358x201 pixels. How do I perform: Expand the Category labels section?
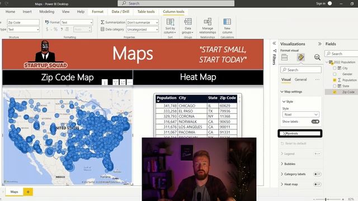click(x=282, y=174)
